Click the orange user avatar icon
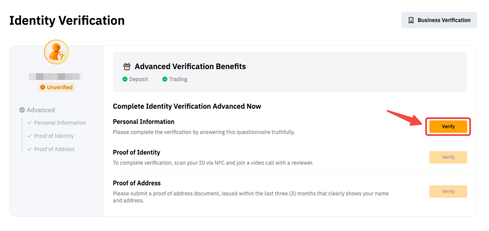The height and width of the screenshot is (231, 489). [x=56, y=52]
